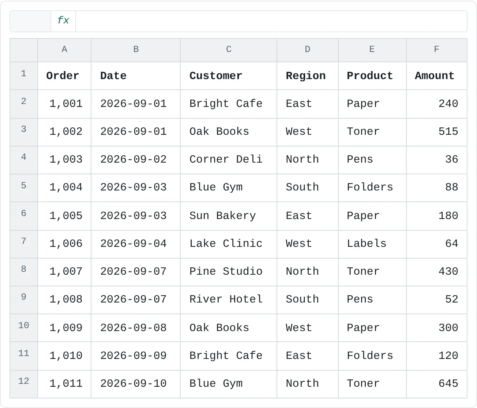Click the Customer header cell
Screen dimensions: 477x408
pyautogui.click(x=229, y=76)
